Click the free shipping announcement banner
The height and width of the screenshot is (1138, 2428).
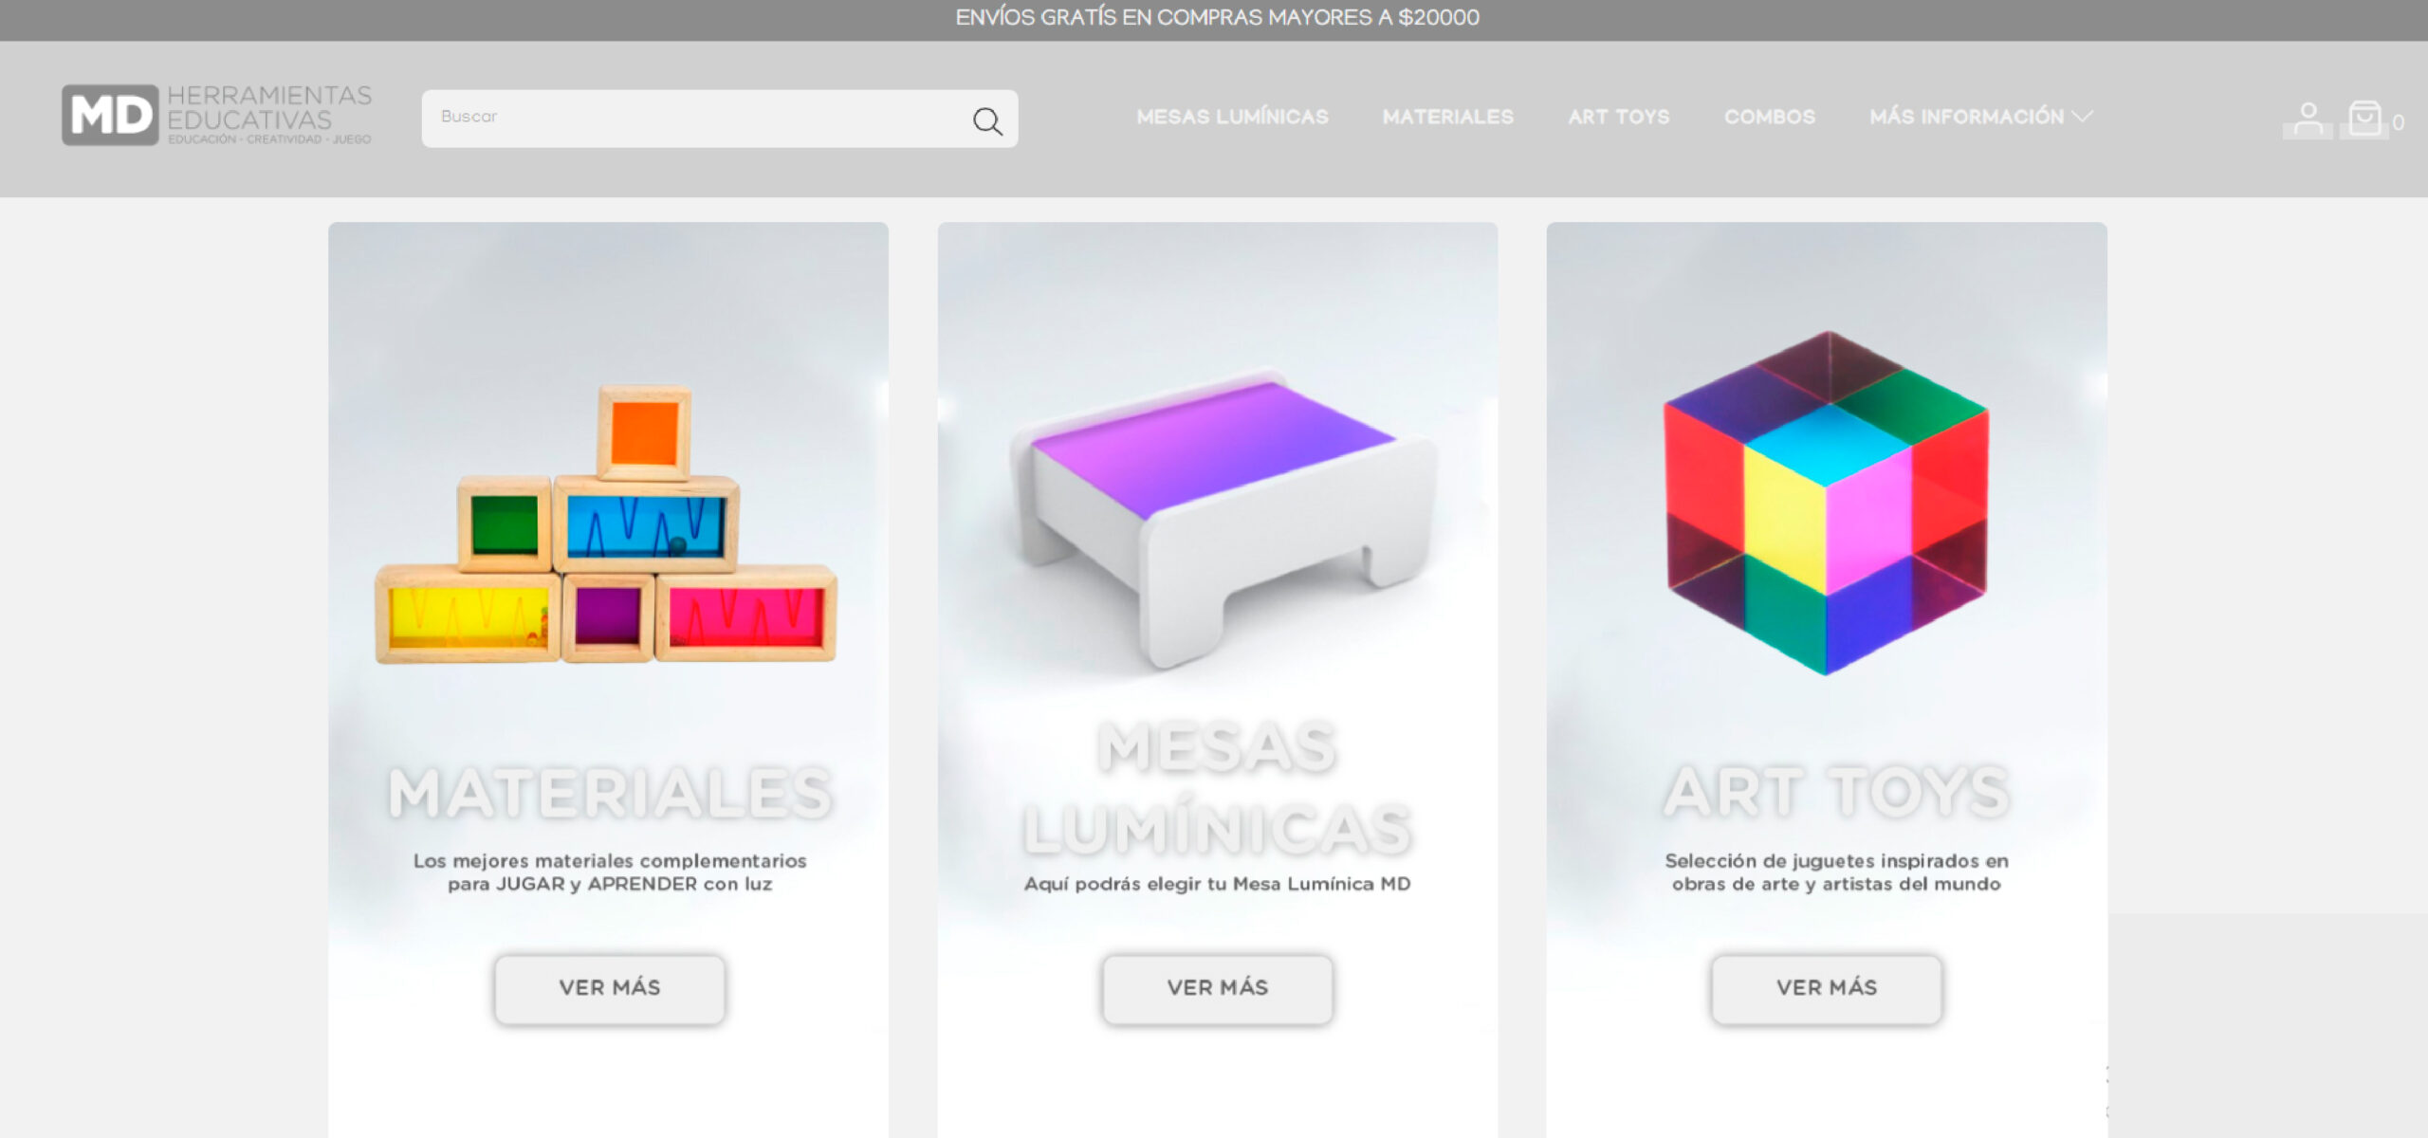[1216, 17]
